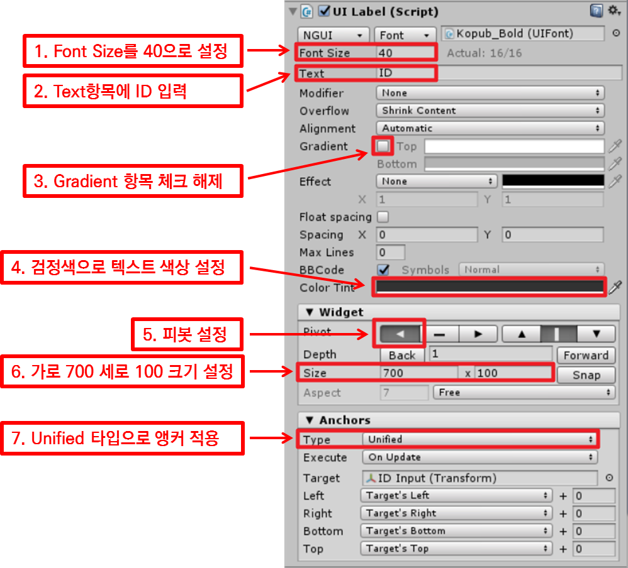The height and width of the screenshot is (568, 628).
Task: Click the Bottom anchor offset field
Action: 594,531
